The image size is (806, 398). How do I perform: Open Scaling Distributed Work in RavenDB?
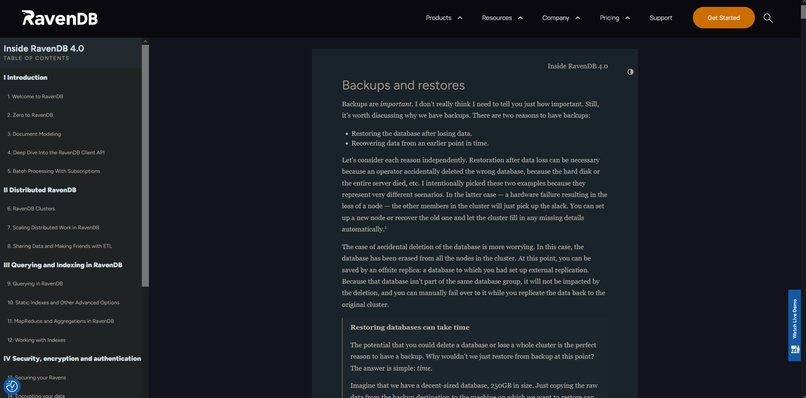(54, 228)
